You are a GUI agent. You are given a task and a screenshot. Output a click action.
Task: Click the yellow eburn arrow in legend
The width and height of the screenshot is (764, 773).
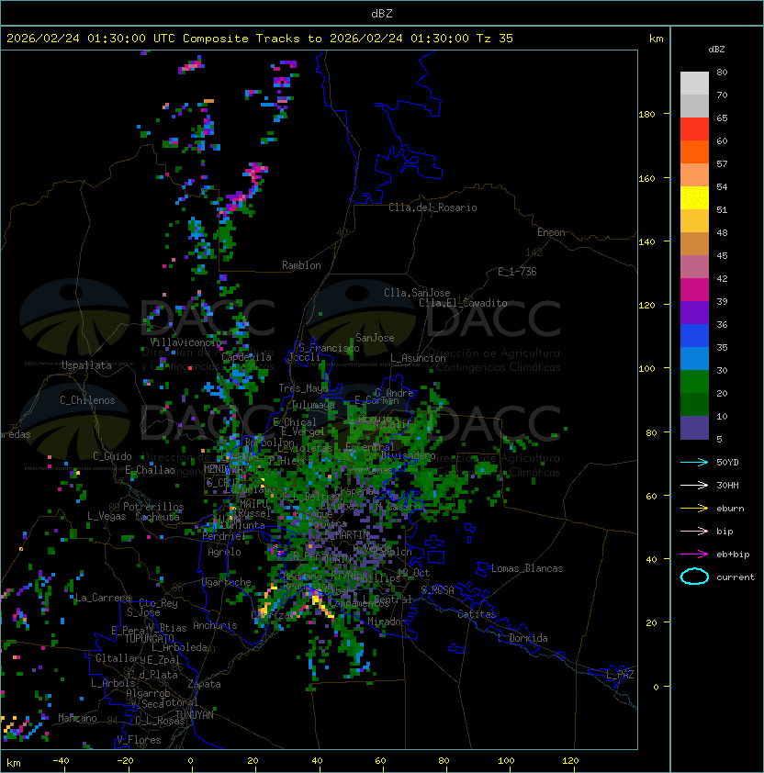[x=694, y=509]
